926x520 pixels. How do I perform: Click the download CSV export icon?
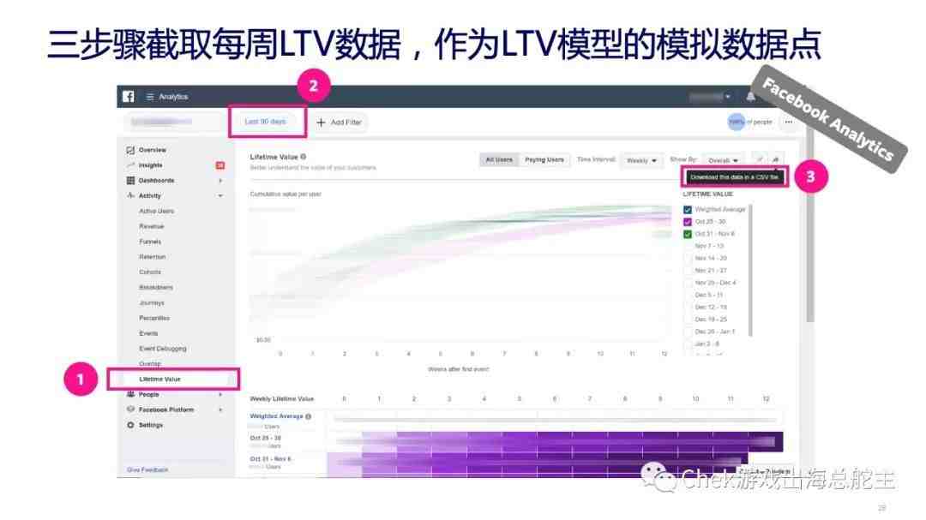pos(776,159)
